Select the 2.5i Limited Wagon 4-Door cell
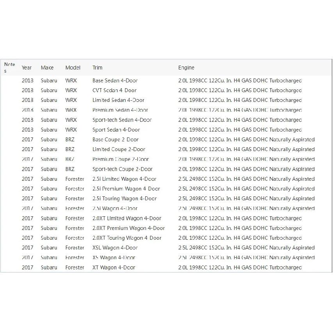333x333 pixels. click(x=124, y=179)
